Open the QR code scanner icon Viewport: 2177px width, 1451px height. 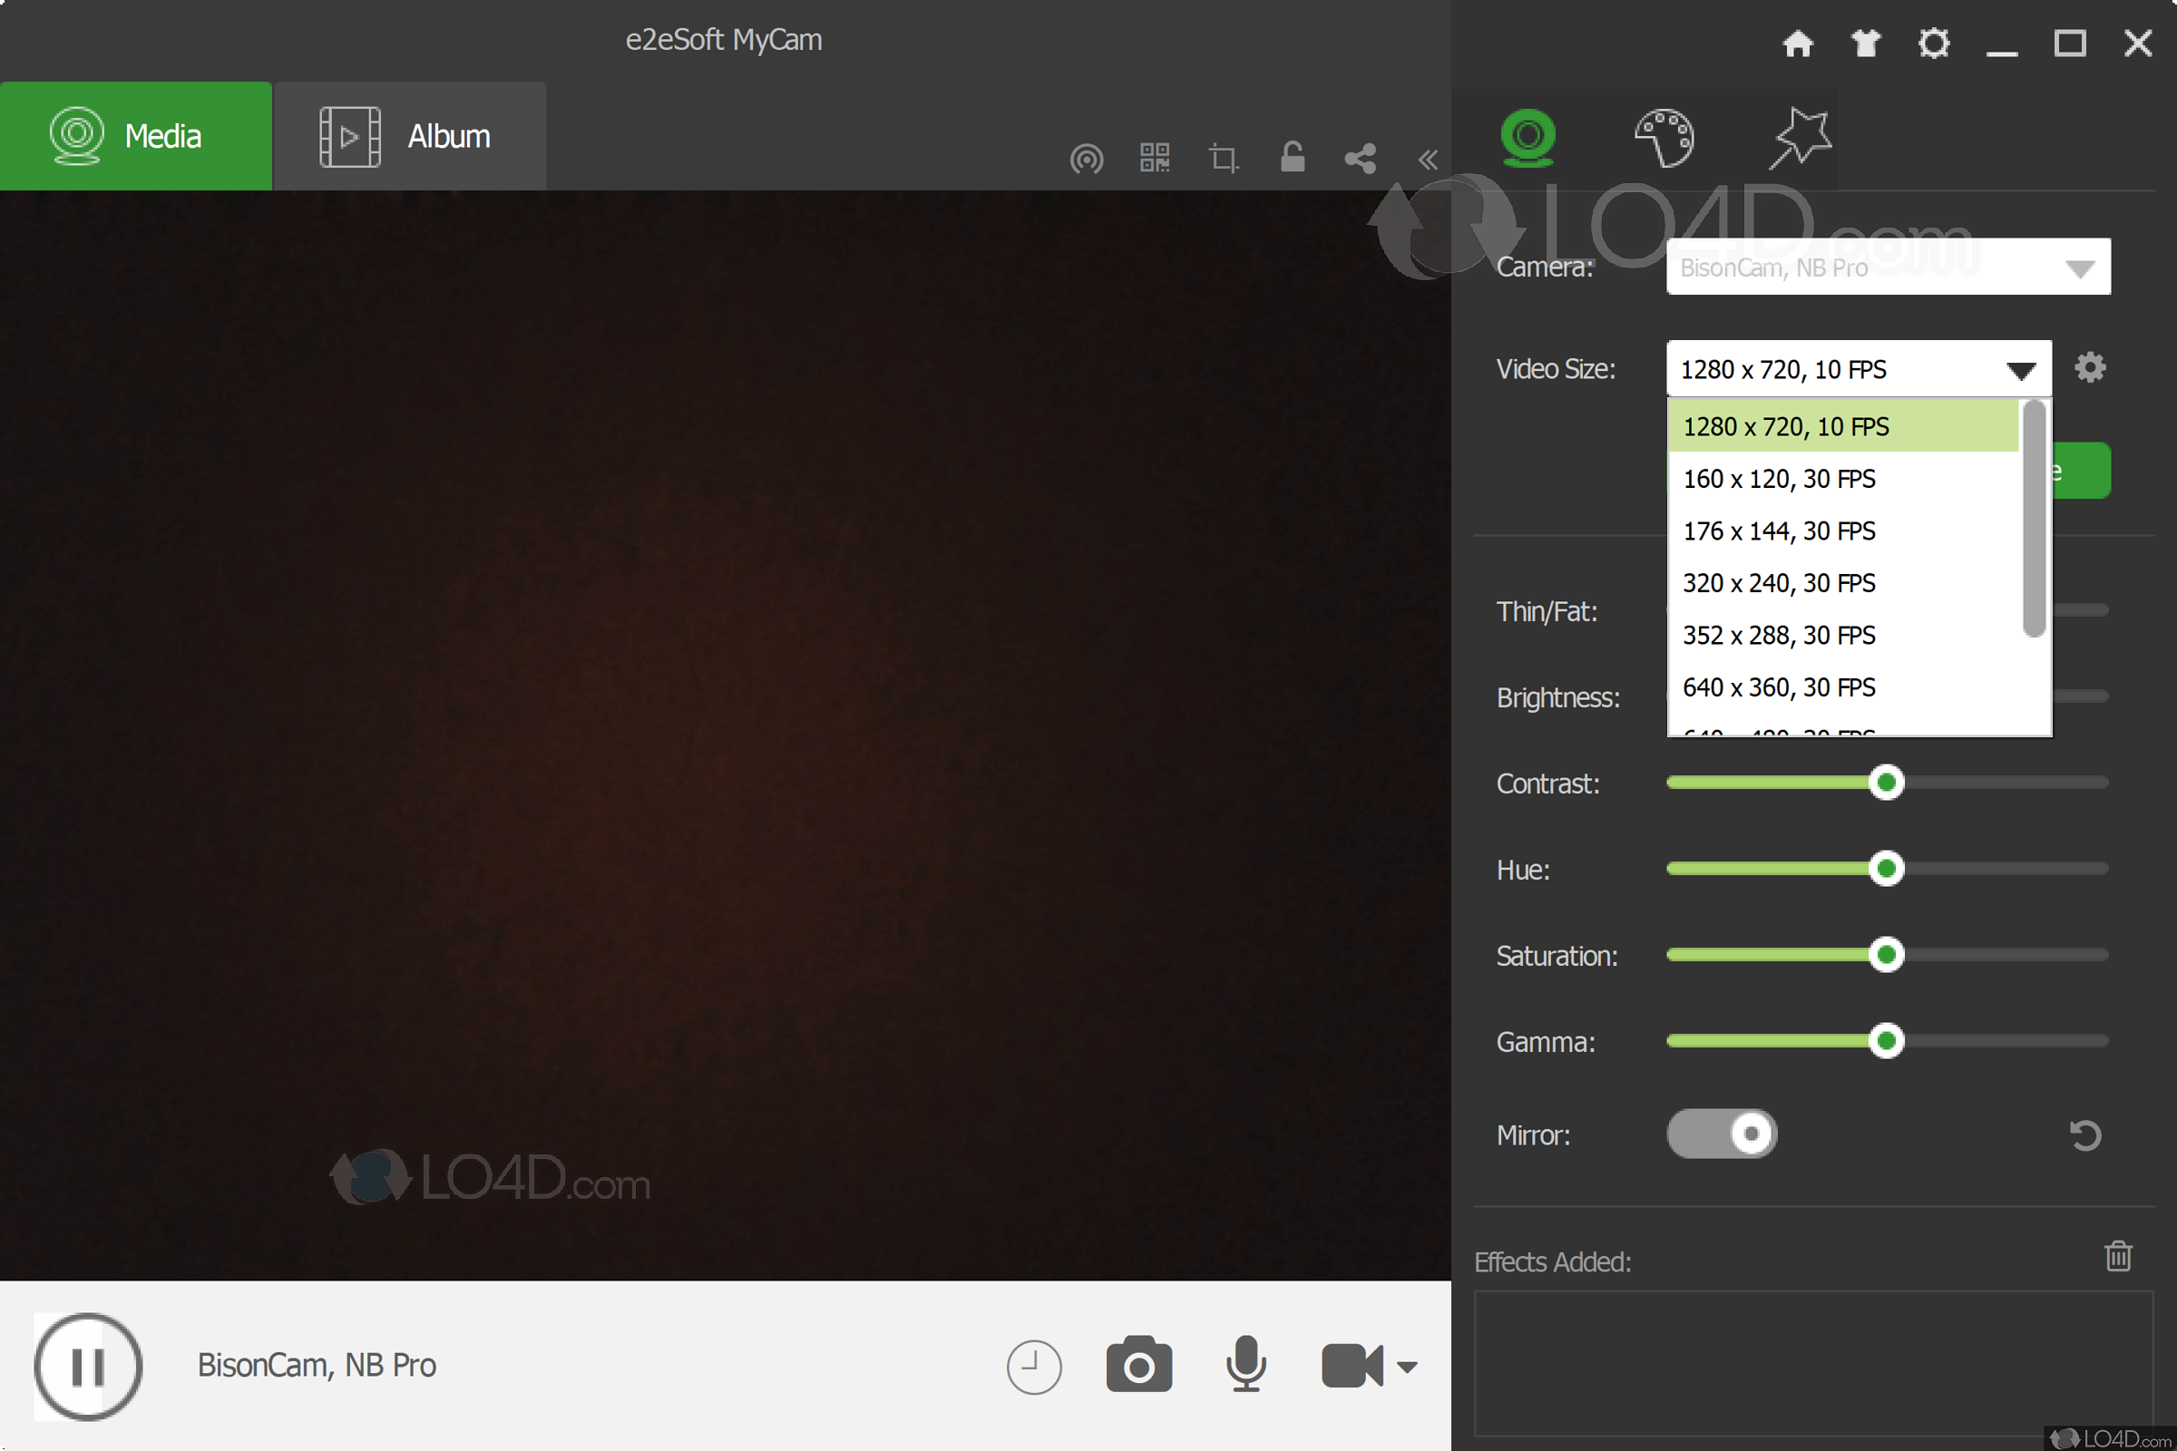1154,158
